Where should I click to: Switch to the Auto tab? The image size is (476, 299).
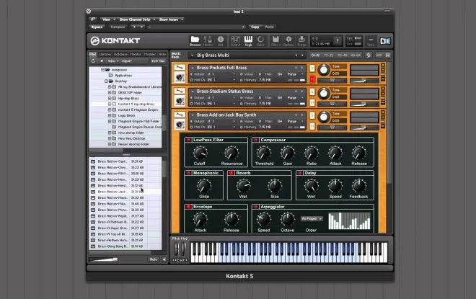(x=162, y=54)
